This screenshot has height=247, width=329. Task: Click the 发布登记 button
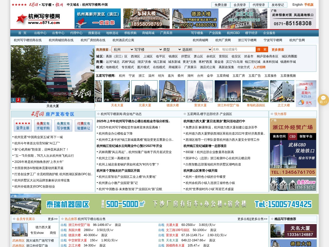pyautogui.click(x=278, y=5)
